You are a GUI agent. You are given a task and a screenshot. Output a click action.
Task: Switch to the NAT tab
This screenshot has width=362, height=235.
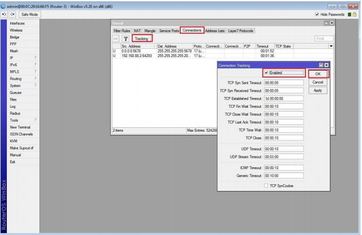click(x=137, y=31)
